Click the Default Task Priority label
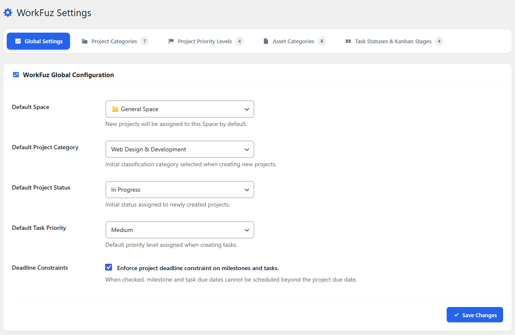 click(39, 228)
